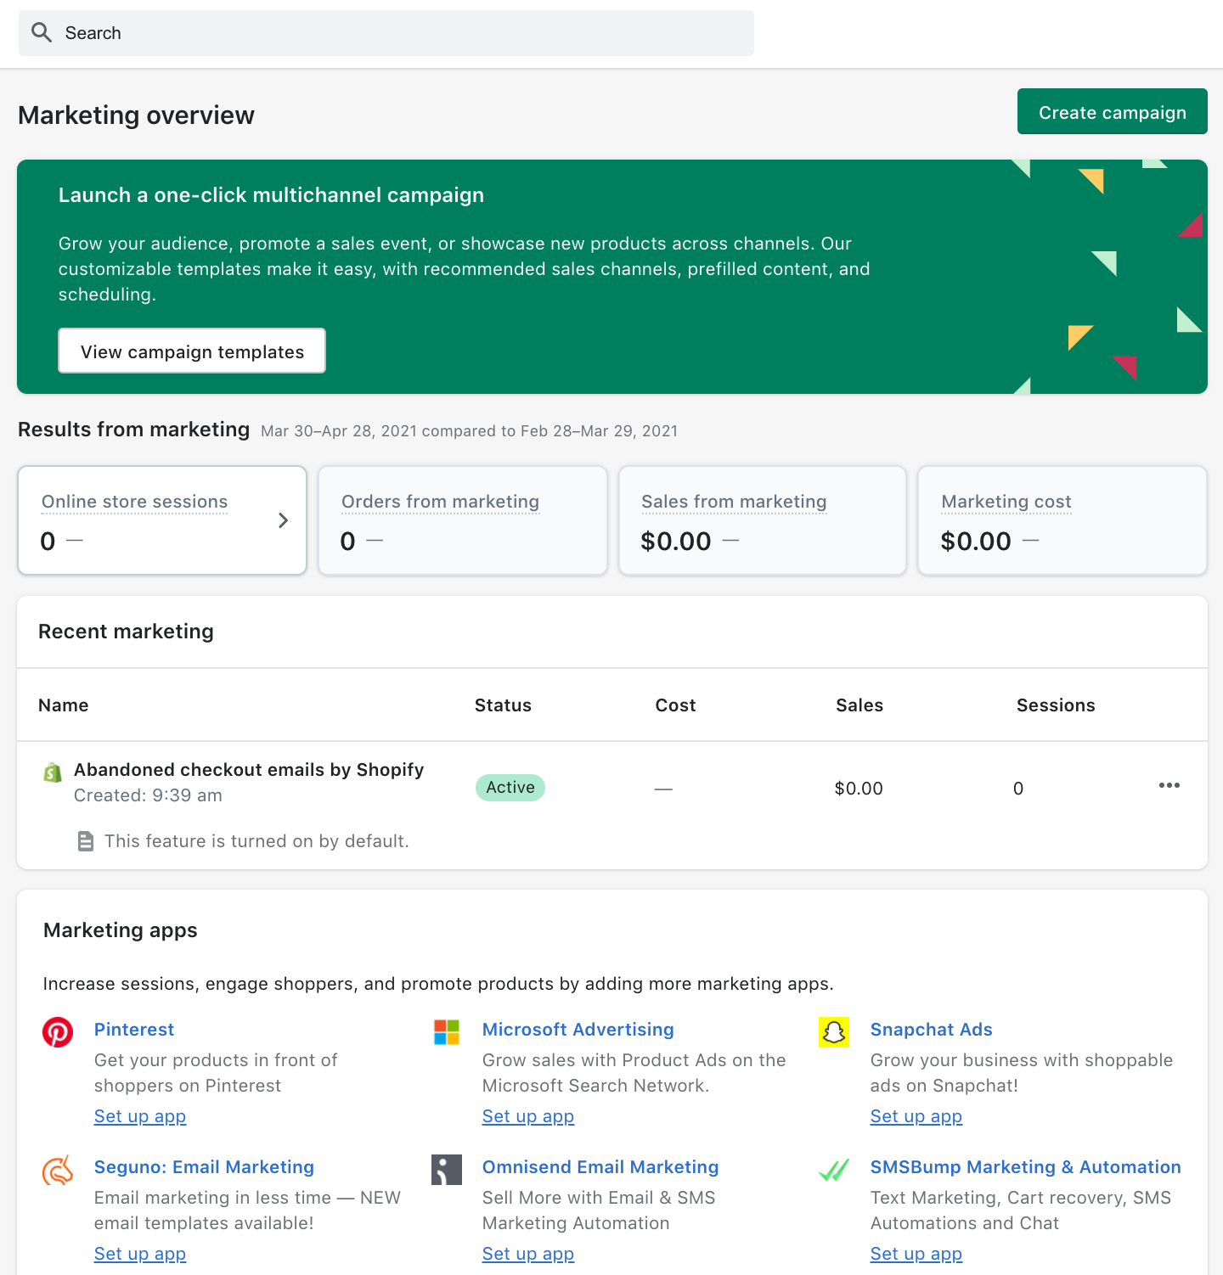Open the three-dot menu for Abandoned checkout emails
Image resolution: width=1223 pixels, height=1275 pixels.
coord(1169,785)
